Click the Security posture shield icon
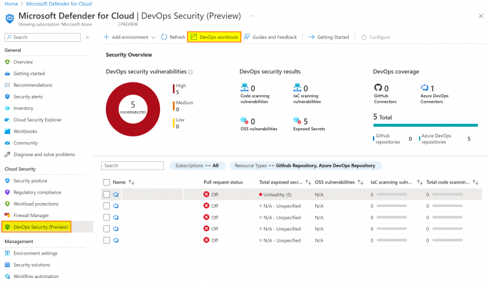 [8, 180]
